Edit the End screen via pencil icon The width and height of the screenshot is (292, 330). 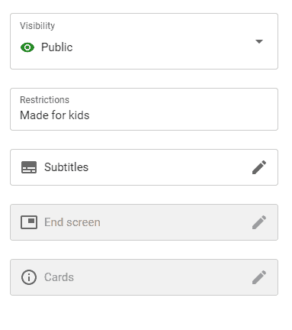[259, 222]
